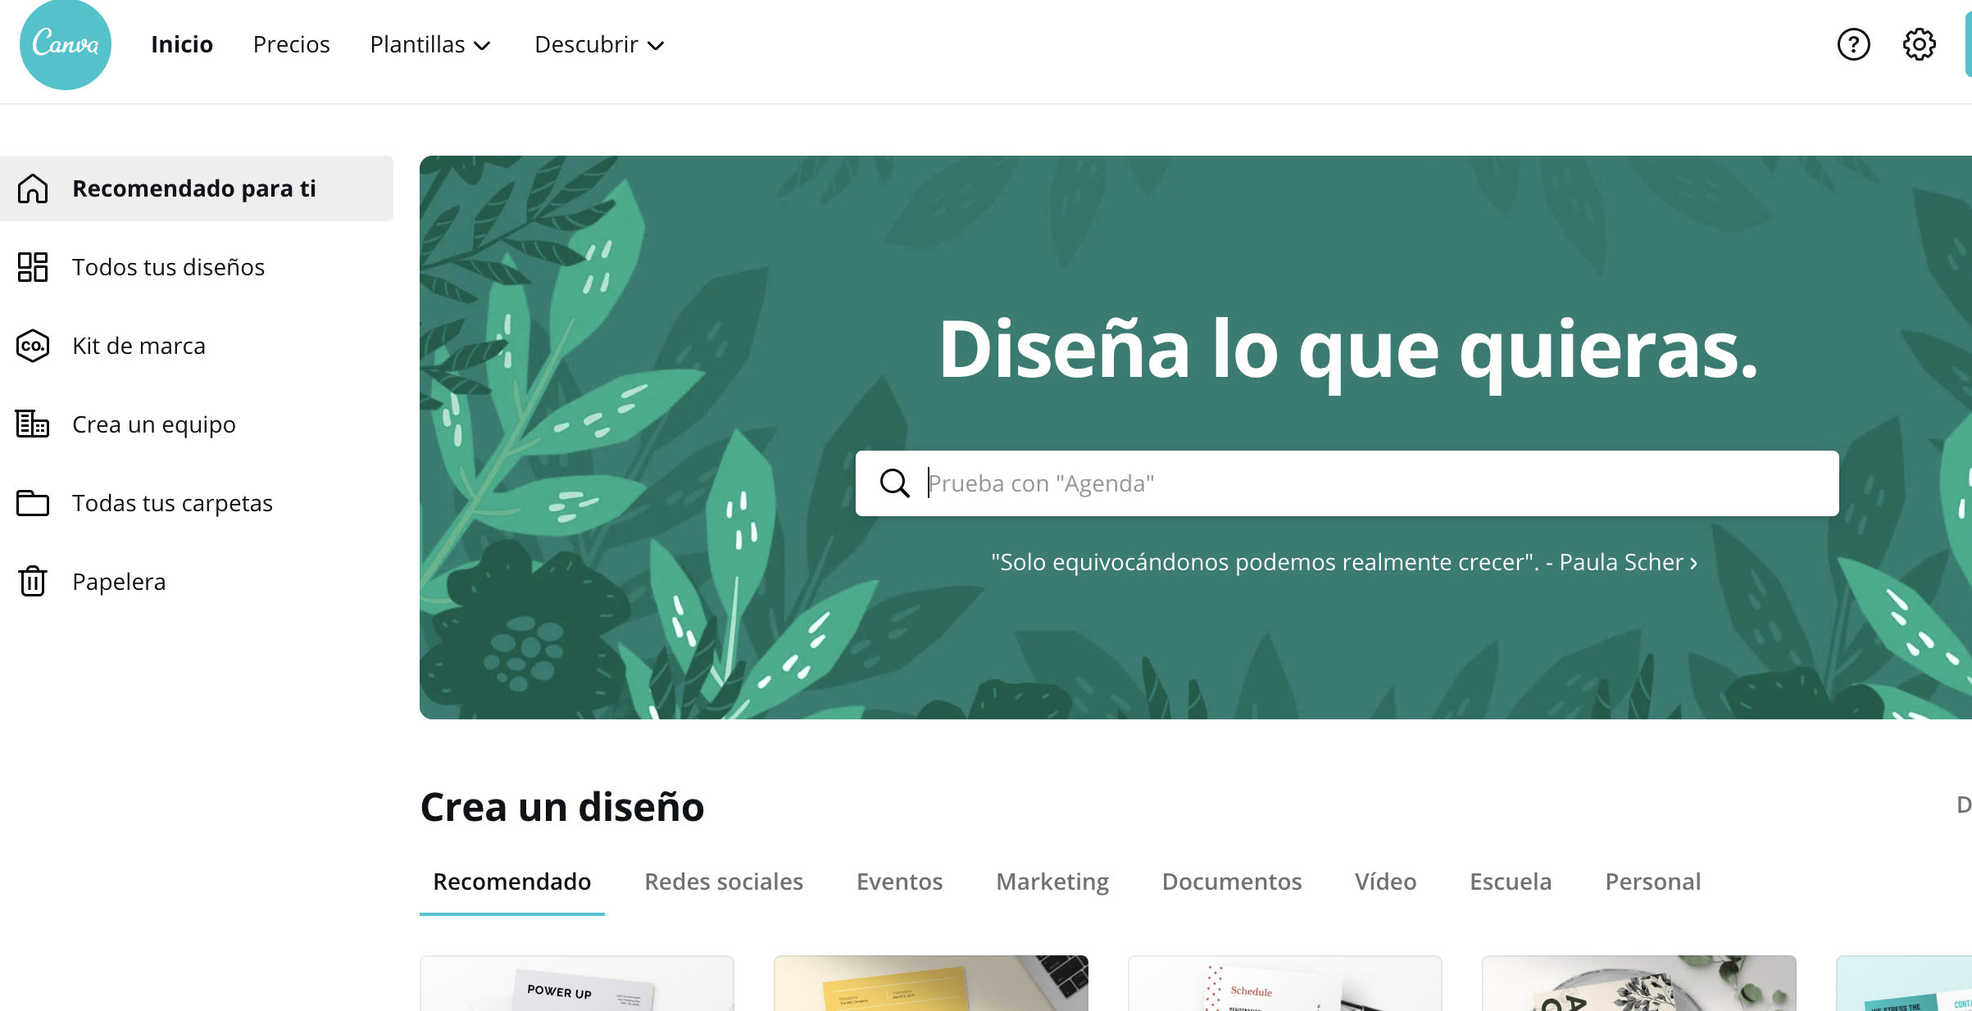Open Recomendado para ti from the sidebar

193,188
